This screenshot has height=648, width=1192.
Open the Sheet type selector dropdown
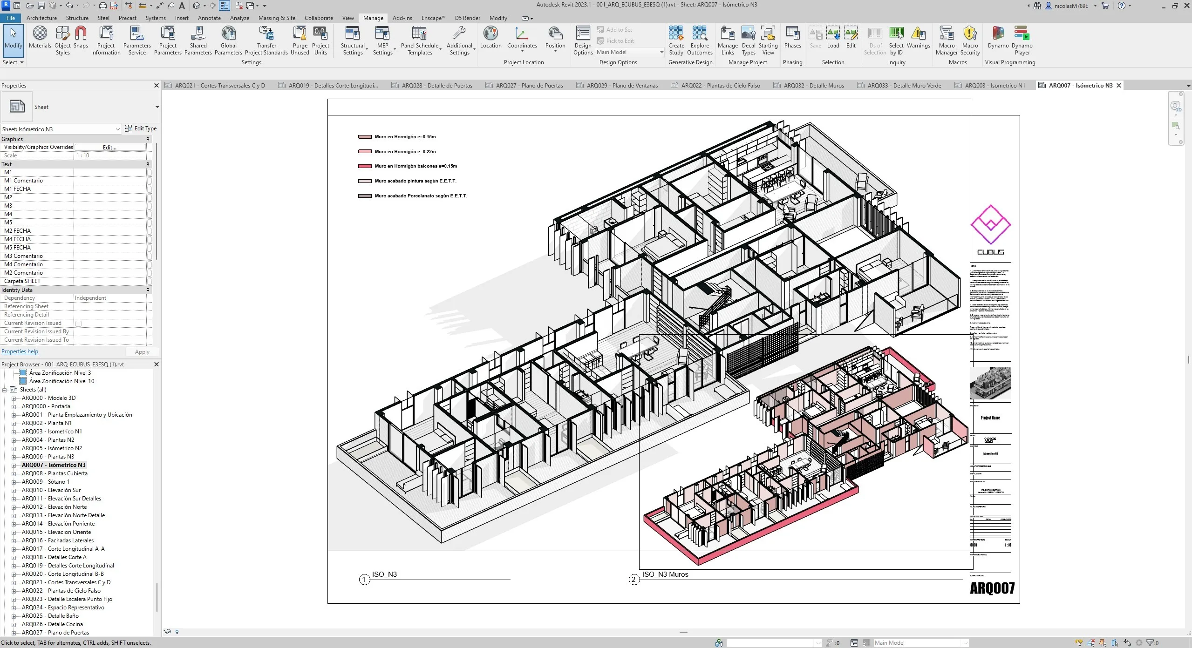pos(157,107)
